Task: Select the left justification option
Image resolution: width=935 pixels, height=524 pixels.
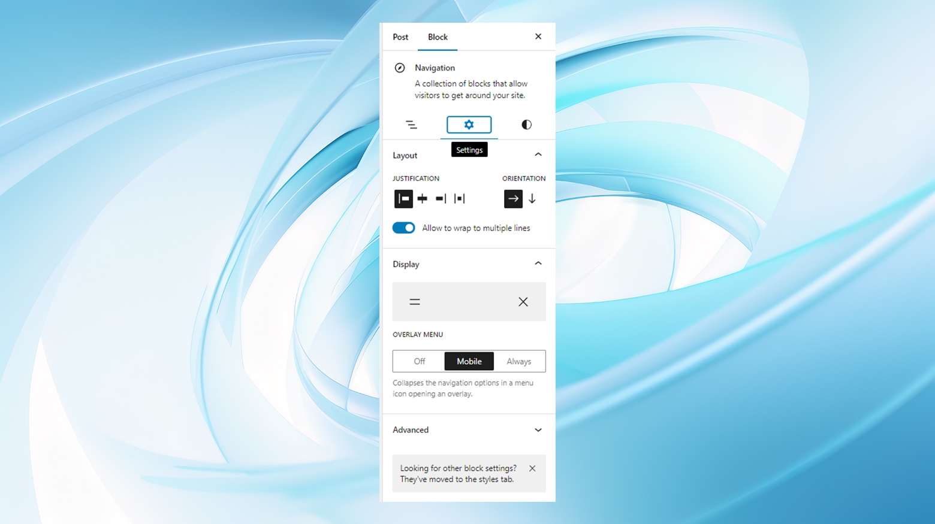Action: (x=403, y=198)
